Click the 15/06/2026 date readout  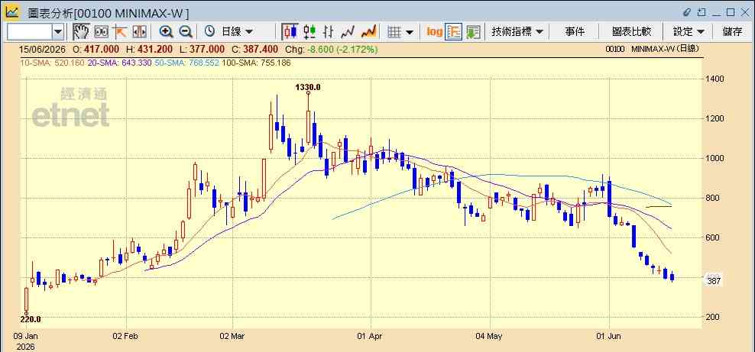pos(44,49)
